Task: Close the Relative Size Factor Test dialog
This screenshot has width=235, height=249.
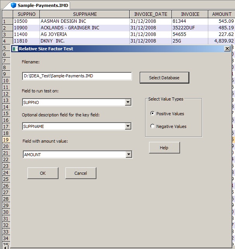Action: coord(227,49)
